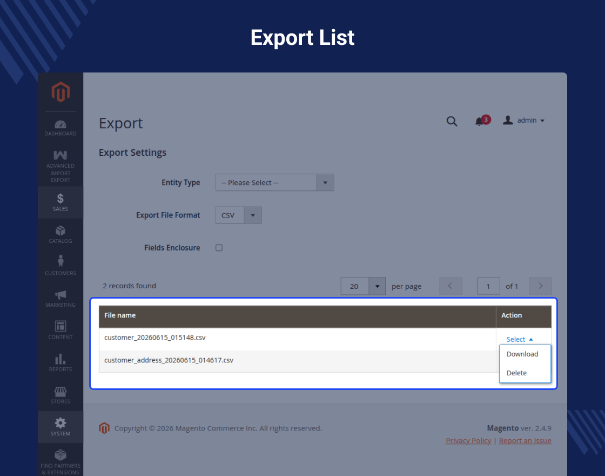This screenshot has height=476, width=605.
Task: Open the Stores sidebar menu
Action: tap(60, 395)
